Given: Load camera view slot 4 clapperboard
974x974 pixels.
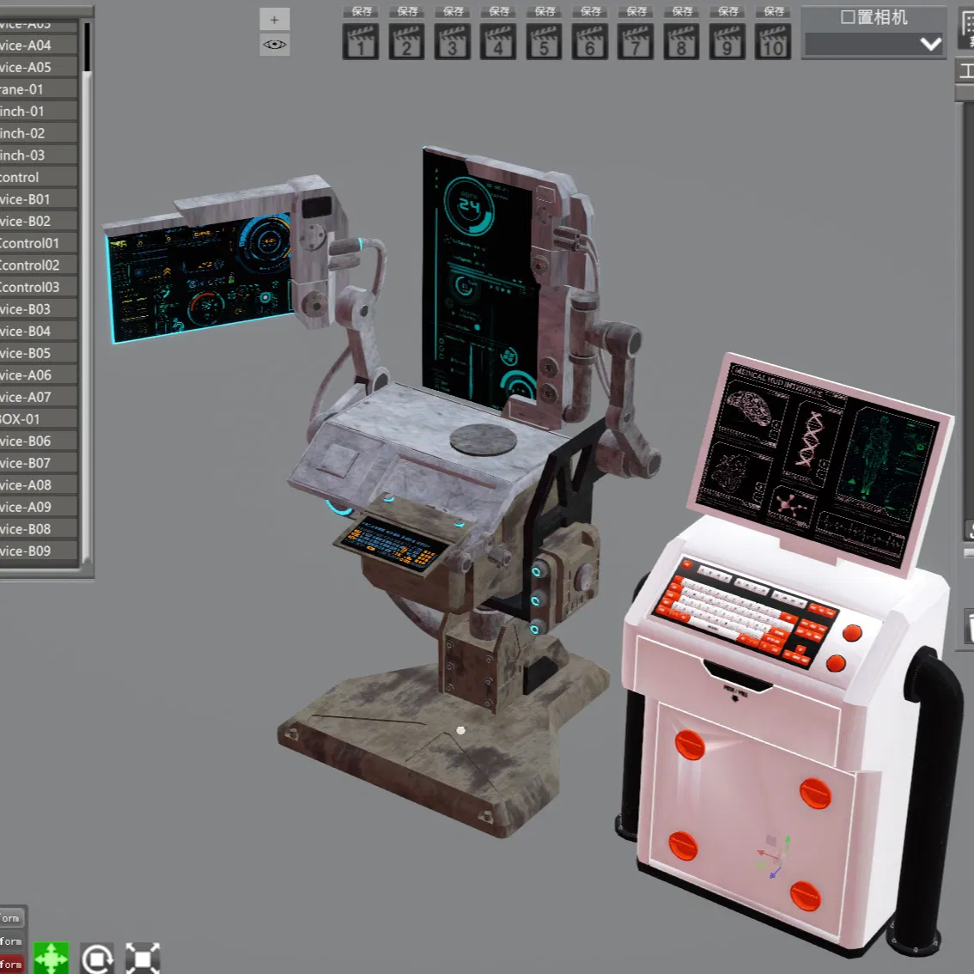Looking at the screenshot, I should [x=498, y=41].
